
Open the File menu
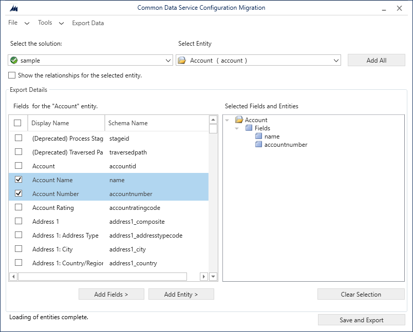click(x=13, y=23)
